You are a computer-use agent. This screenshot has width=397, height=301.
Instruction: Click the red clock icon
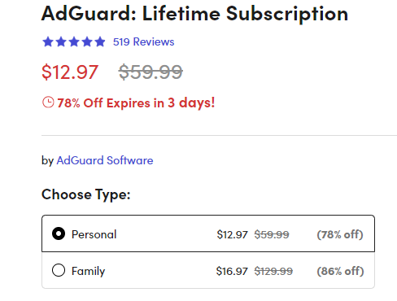(x=48, y=103)
